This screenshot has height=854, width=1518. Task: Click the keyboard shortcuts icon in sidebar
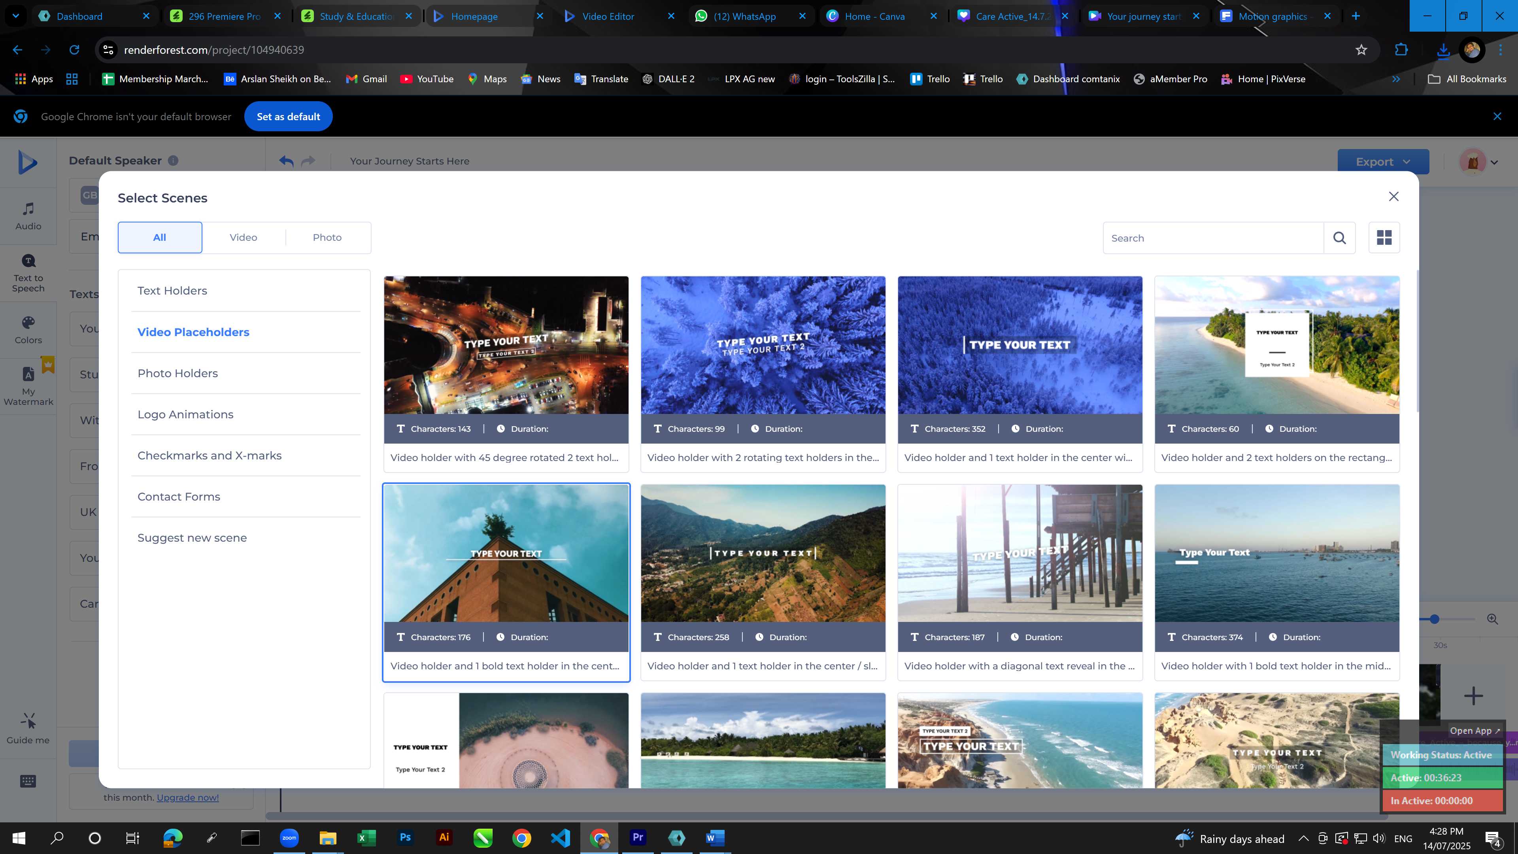28,782
